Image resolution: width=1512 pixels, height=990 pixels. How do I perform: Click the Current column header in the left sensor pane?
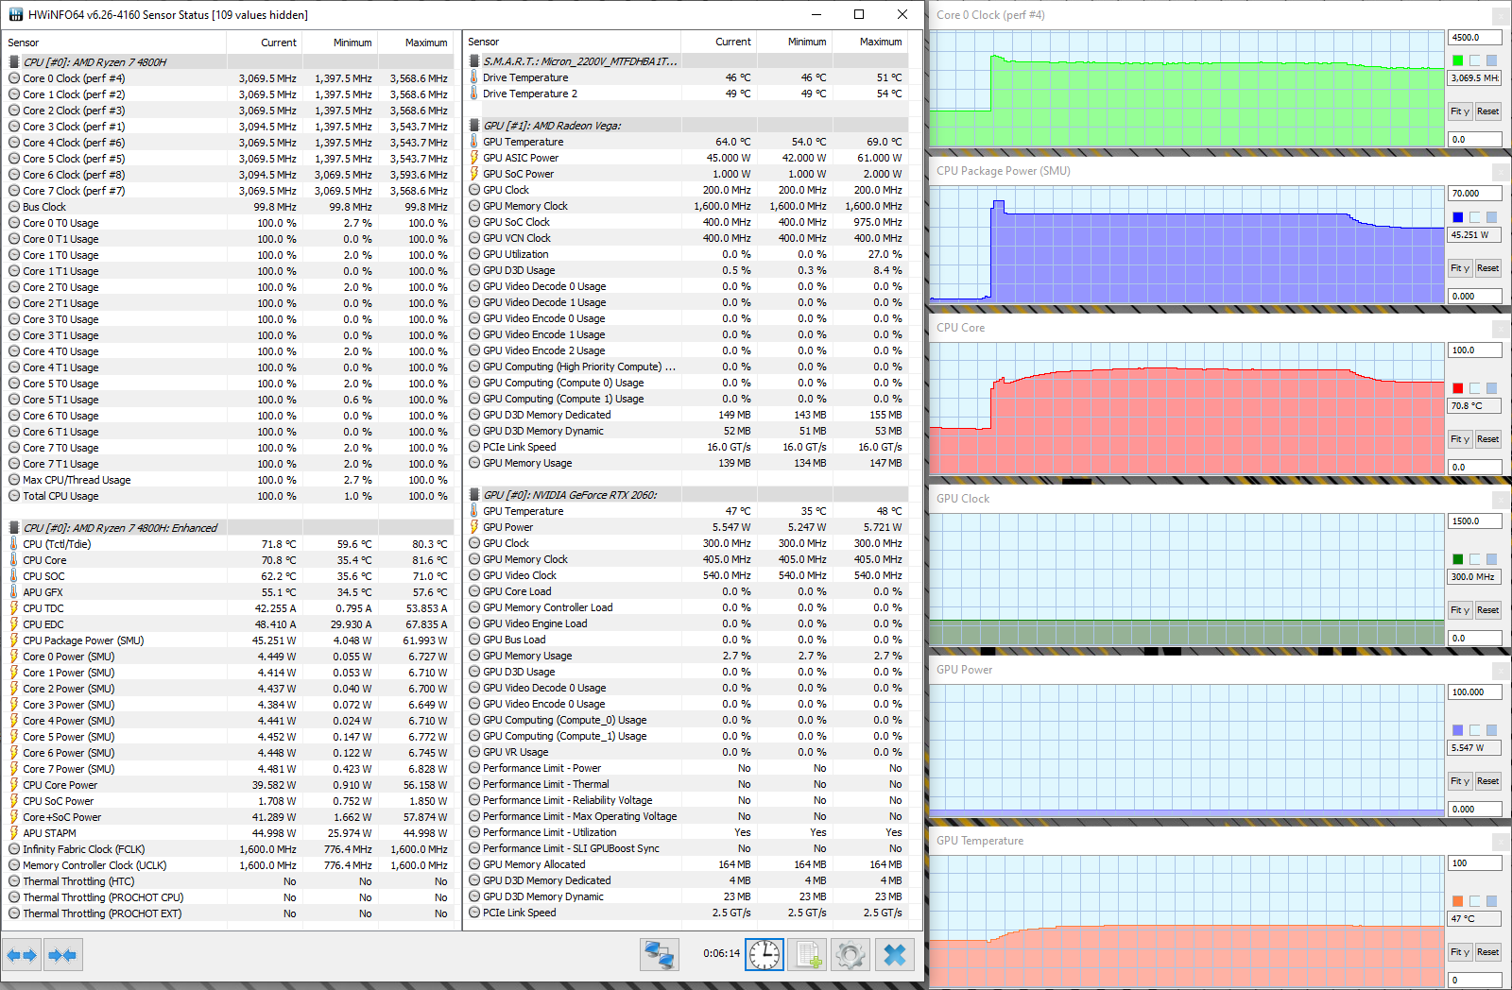(278, 43)
